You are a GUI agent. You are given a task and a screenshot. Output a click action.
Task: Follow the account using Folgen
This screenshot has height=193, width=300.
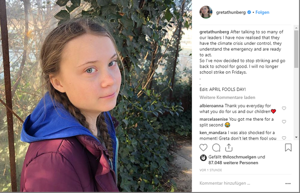(262, 12)
